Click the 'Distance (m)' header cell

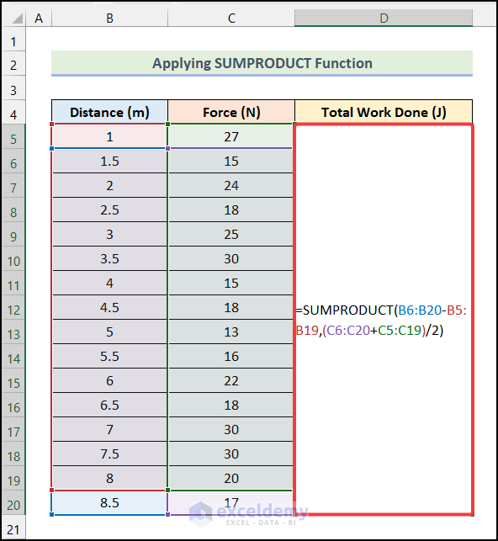pyautogui.click(x=109, y=112)
